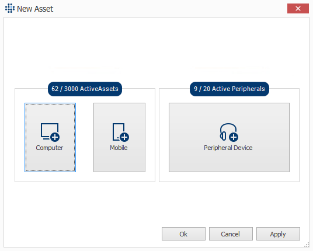Select the focused Computer tile
The image size is (313, 251).
pyautogui.click(x=50, y=137)
